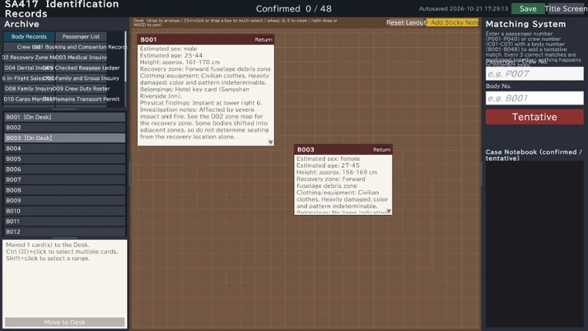Open the D10 Cargo Manifest tab
588x331 pixels.
[x=29, y=99]
